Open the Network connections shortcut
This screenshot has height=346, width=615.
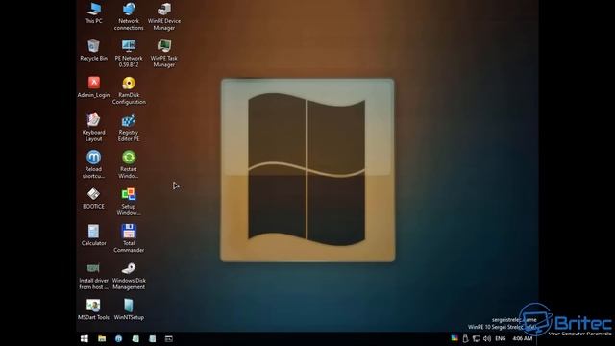129,16
